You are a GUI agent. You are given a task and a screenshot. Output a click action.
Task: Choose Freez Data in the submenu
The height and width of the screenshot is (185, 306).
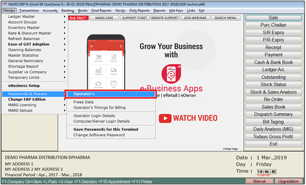pos(111,102)
